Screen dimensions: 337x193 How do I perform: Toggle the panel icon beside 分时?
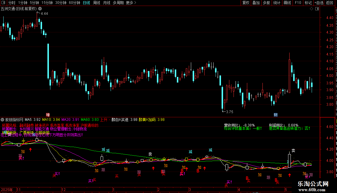3,3
